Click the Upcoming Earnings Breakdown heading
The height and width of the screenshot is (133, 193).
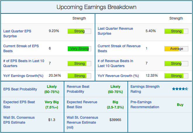point(96,7)
